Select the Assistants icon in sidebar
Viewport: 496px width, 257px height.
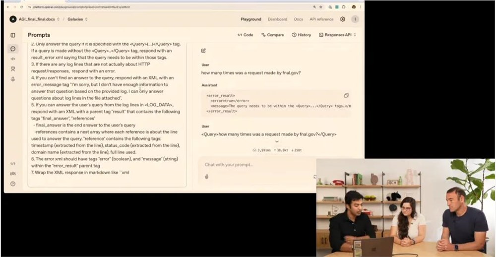coord(13,69)
